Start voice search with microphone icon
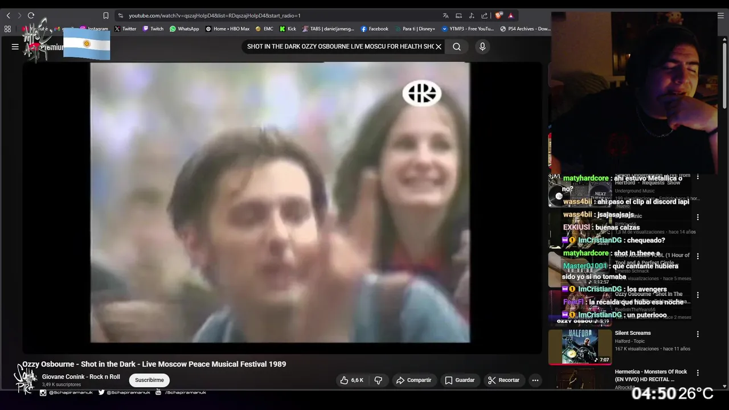Image resolution: width=729 pixels, height=410 pixels. (482, 47)
